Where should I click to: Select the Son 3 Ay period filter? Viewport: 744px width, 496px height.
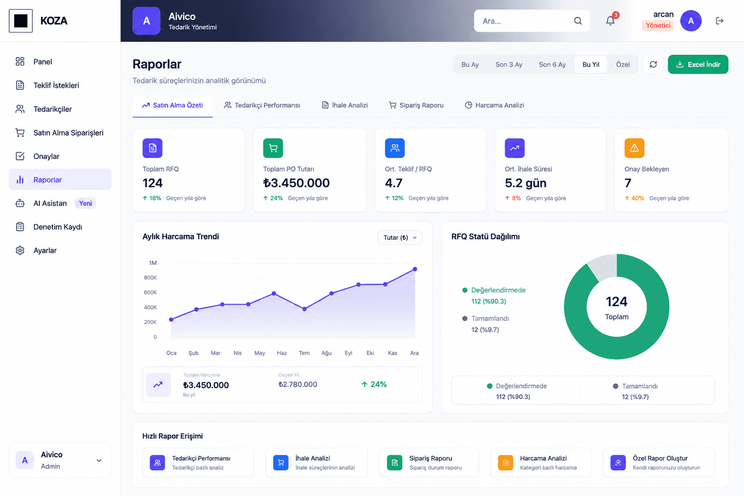(x=509, y=64)
